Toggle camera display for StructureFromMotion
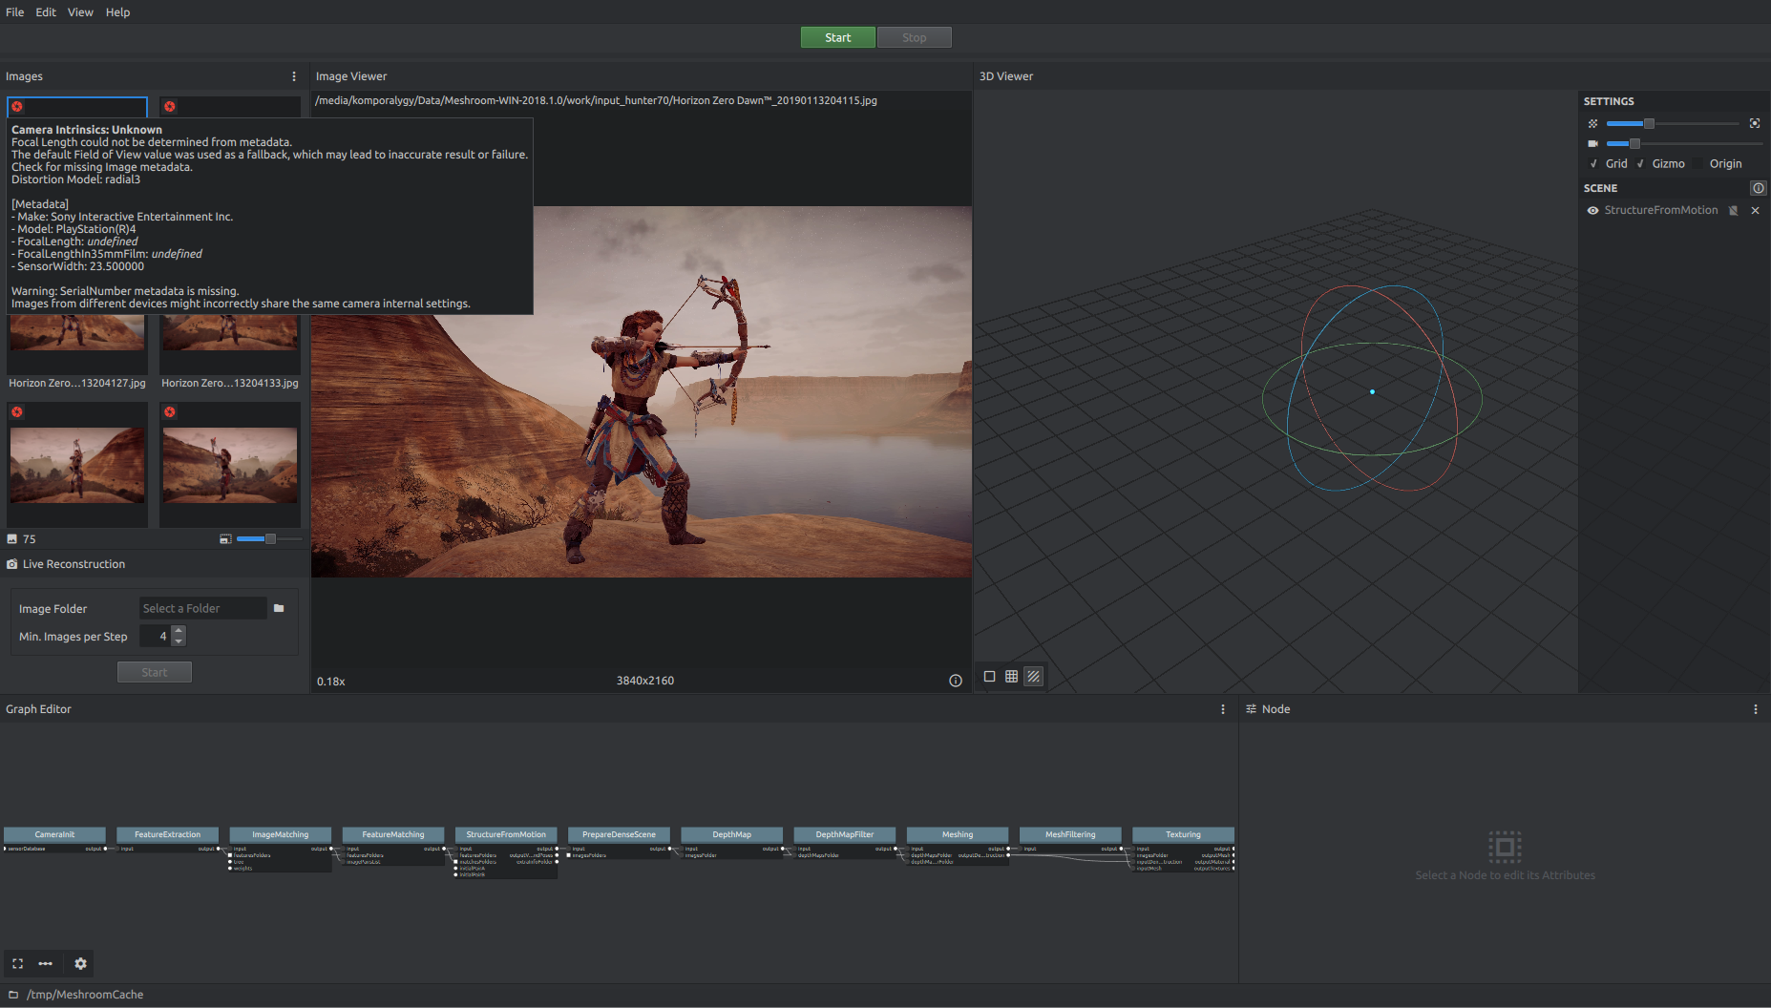 tap(1734, 211)
